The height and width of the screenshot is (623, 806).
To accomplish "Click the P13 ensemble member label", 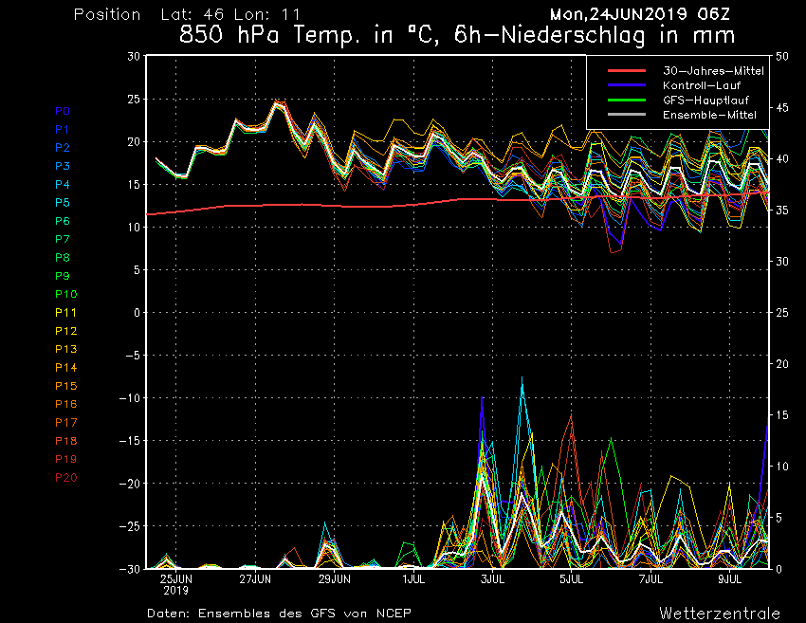I will tap(66, 349).
